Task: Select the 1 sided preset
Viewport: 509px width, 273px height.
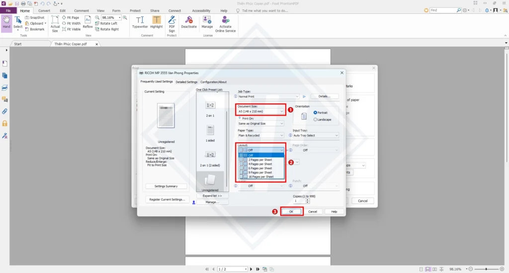Action: click(210, 134)
